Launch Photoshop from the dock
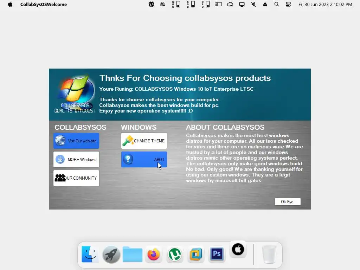This screenshot has height=270, width=360. [x=217, y=254]
